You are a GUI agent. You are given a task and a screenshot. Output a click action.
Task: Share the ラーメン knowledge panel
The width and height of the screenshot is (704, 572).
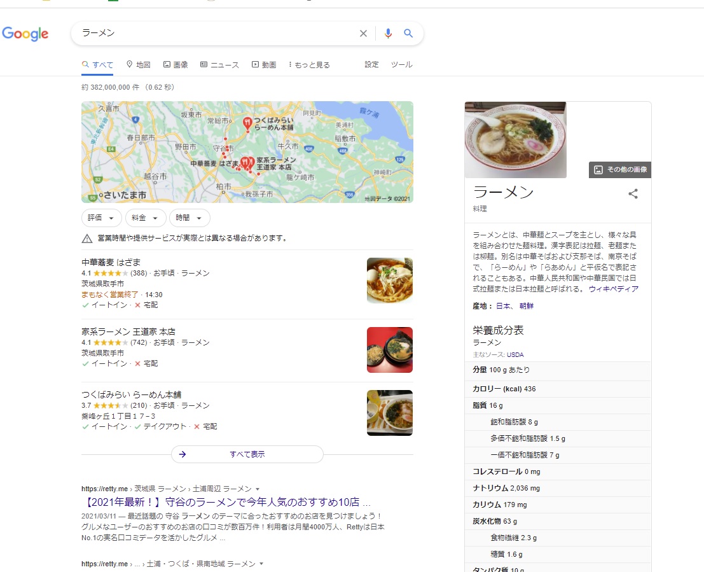click(633, 193)
